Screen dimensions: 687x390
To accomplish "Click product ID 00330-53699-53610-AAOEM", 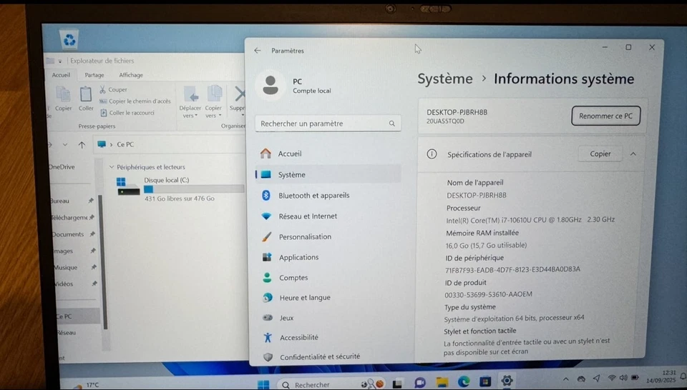I will (489, 294).
